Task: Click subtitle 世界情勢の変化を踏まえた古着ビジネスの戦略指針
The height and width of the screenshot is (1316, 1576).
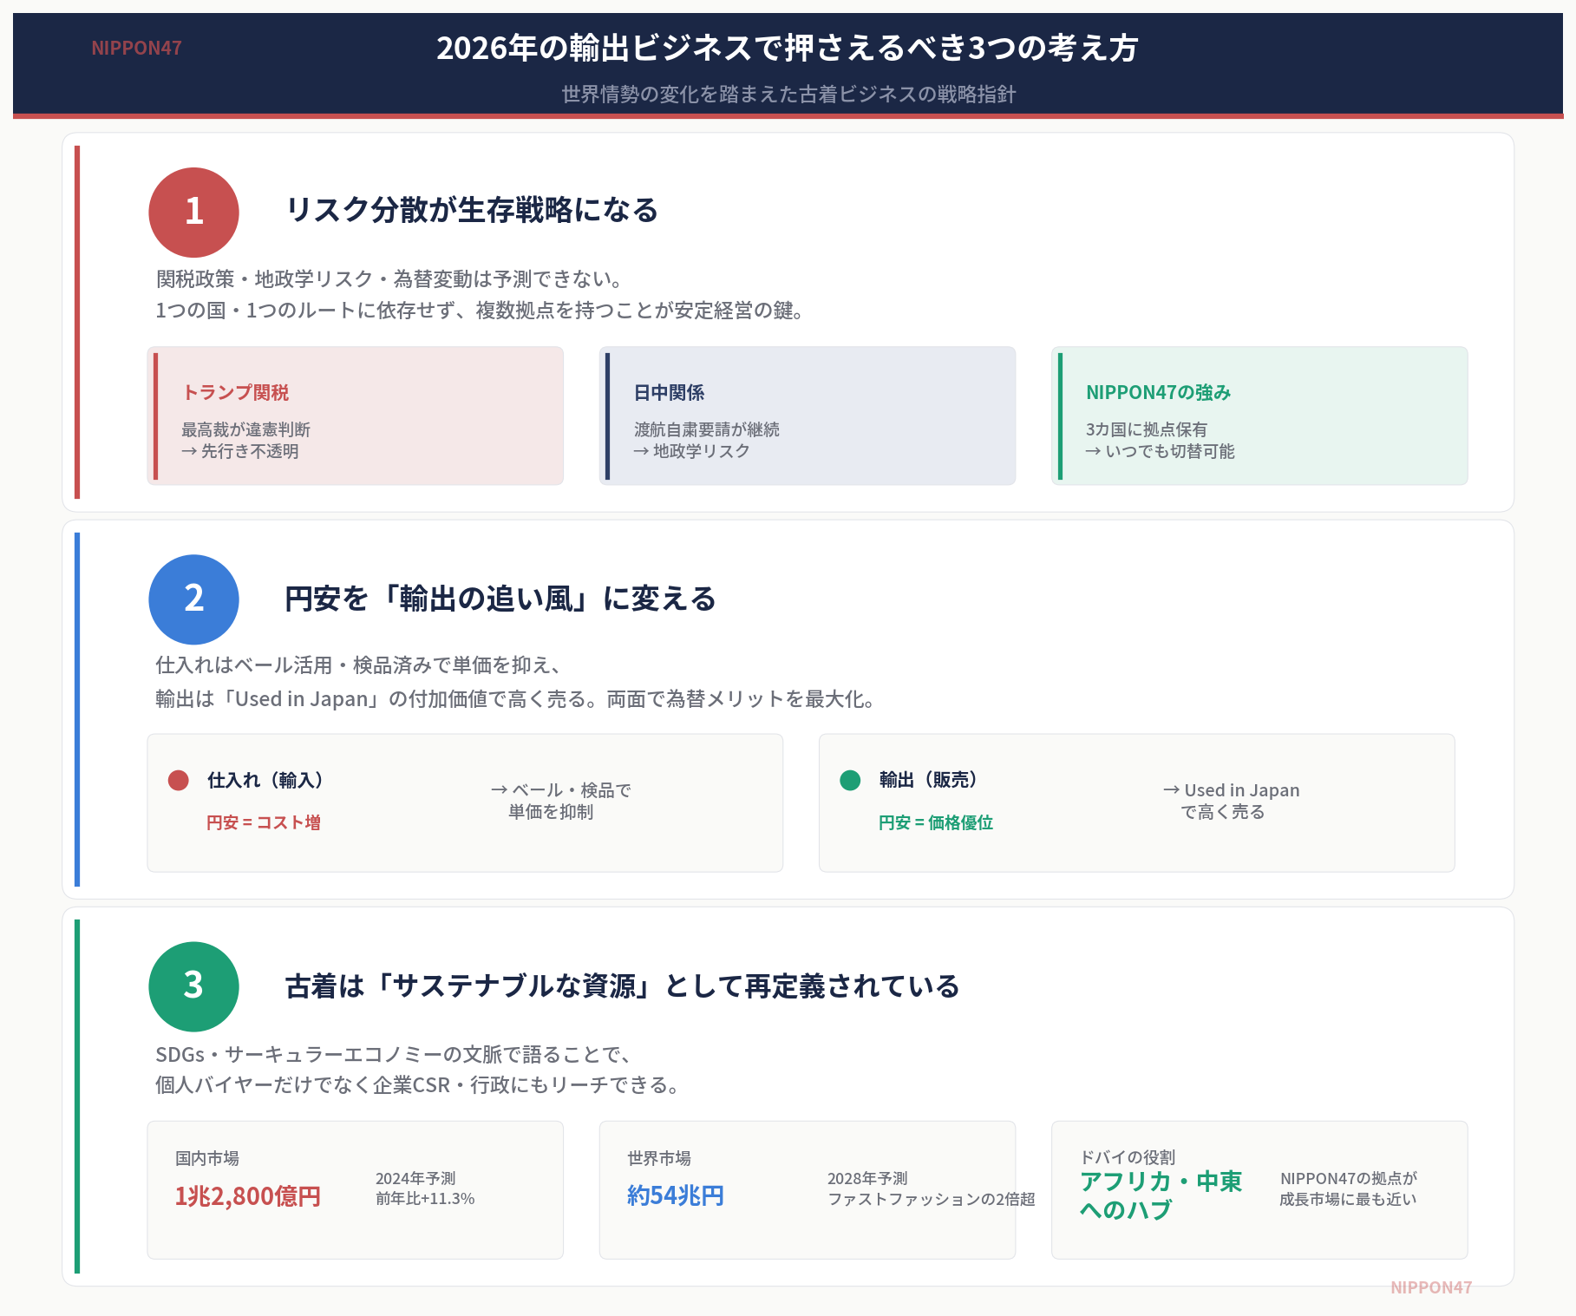Action: click(x=788, y=94)
